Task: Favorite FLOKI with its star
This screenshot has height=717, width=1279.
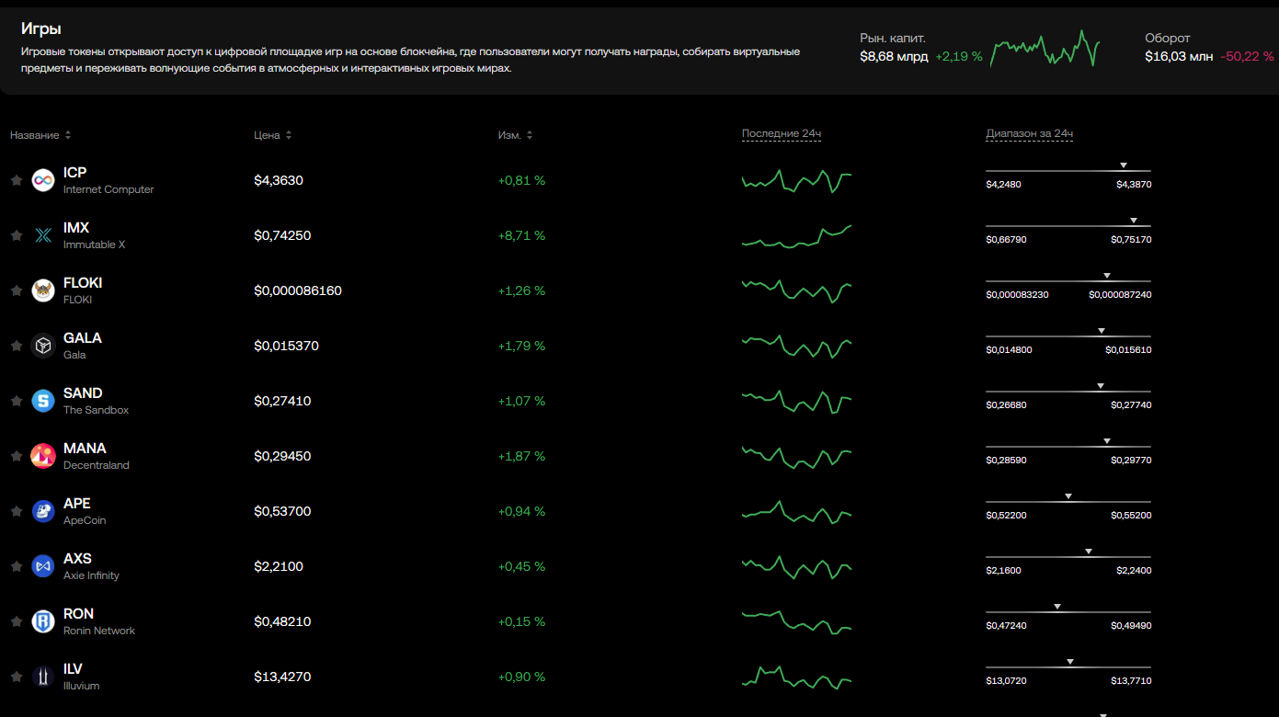Action: pos(16,290)
